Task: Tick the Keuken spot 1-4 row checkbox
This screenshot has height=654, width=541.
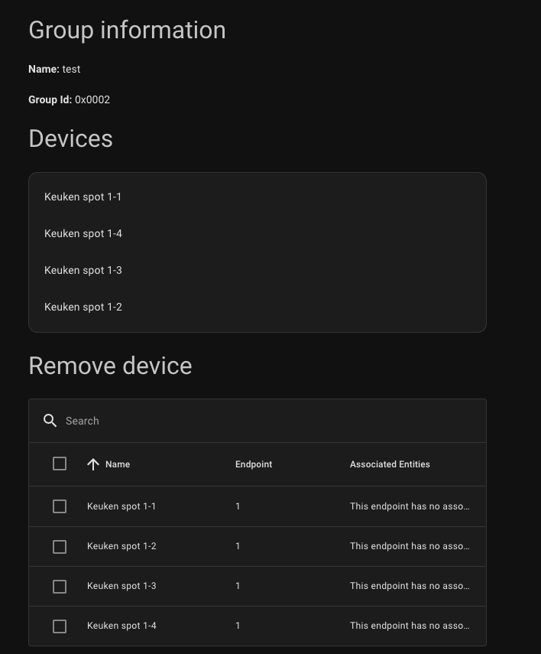Action: [60, 626]
